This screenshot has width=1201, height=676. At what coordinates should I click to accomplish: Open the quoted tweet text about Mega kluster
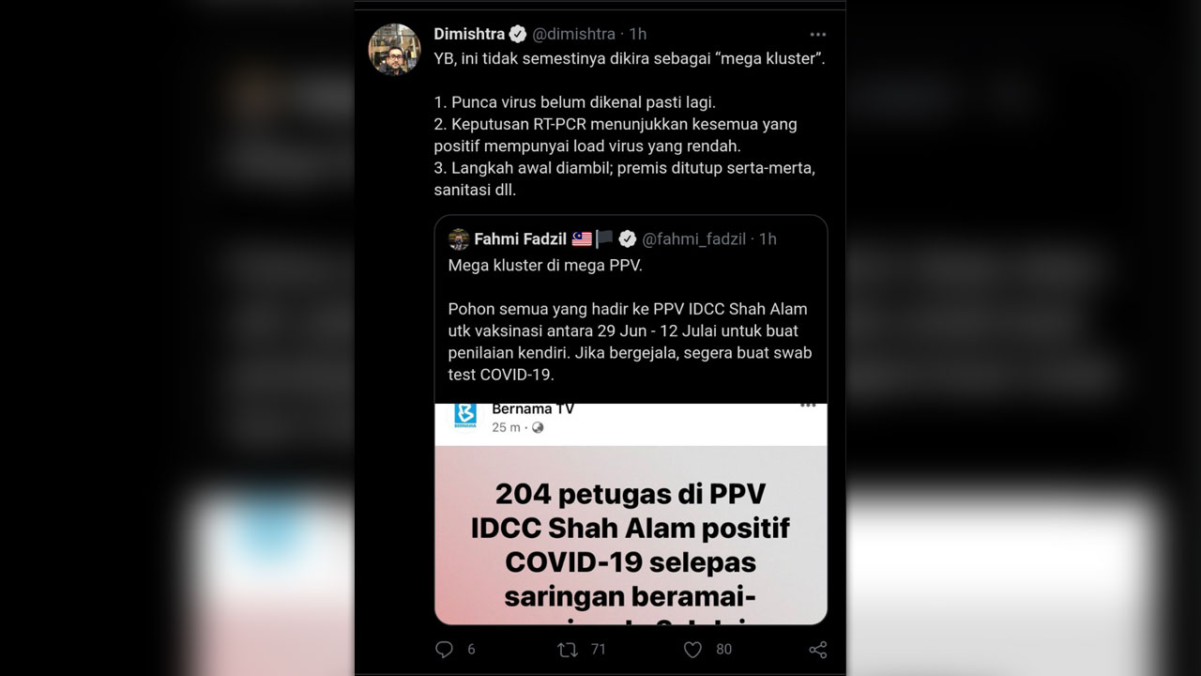point(630,319)
